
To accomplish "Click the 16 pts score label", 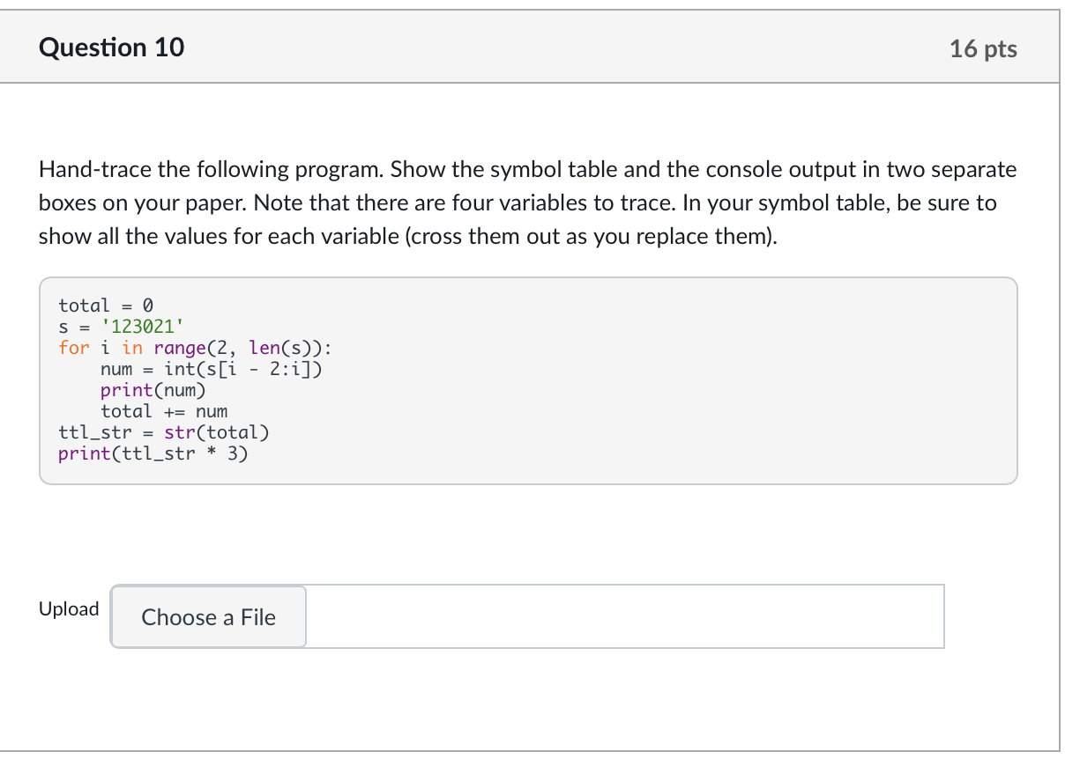I will (x=983, y=49).
